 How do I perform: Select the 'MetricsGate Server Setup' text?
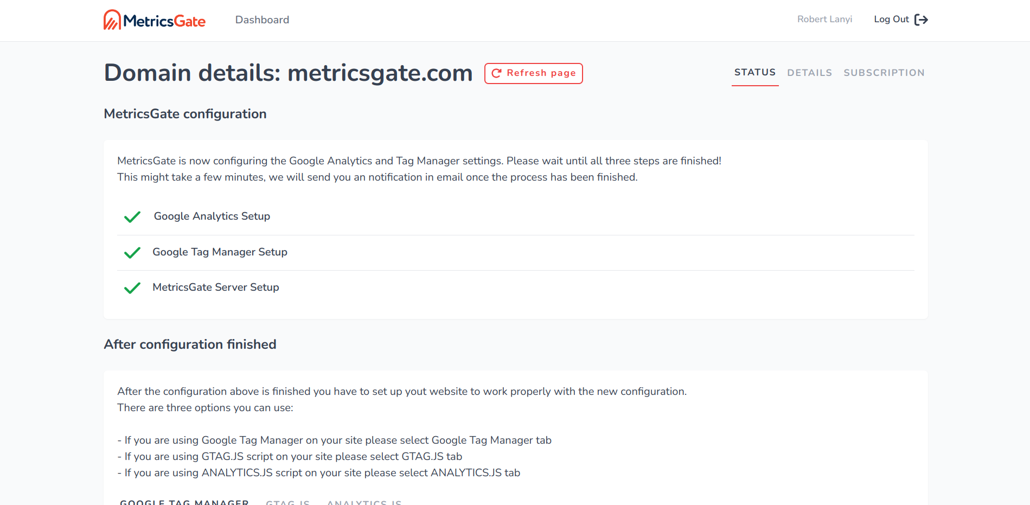point(216,287)
